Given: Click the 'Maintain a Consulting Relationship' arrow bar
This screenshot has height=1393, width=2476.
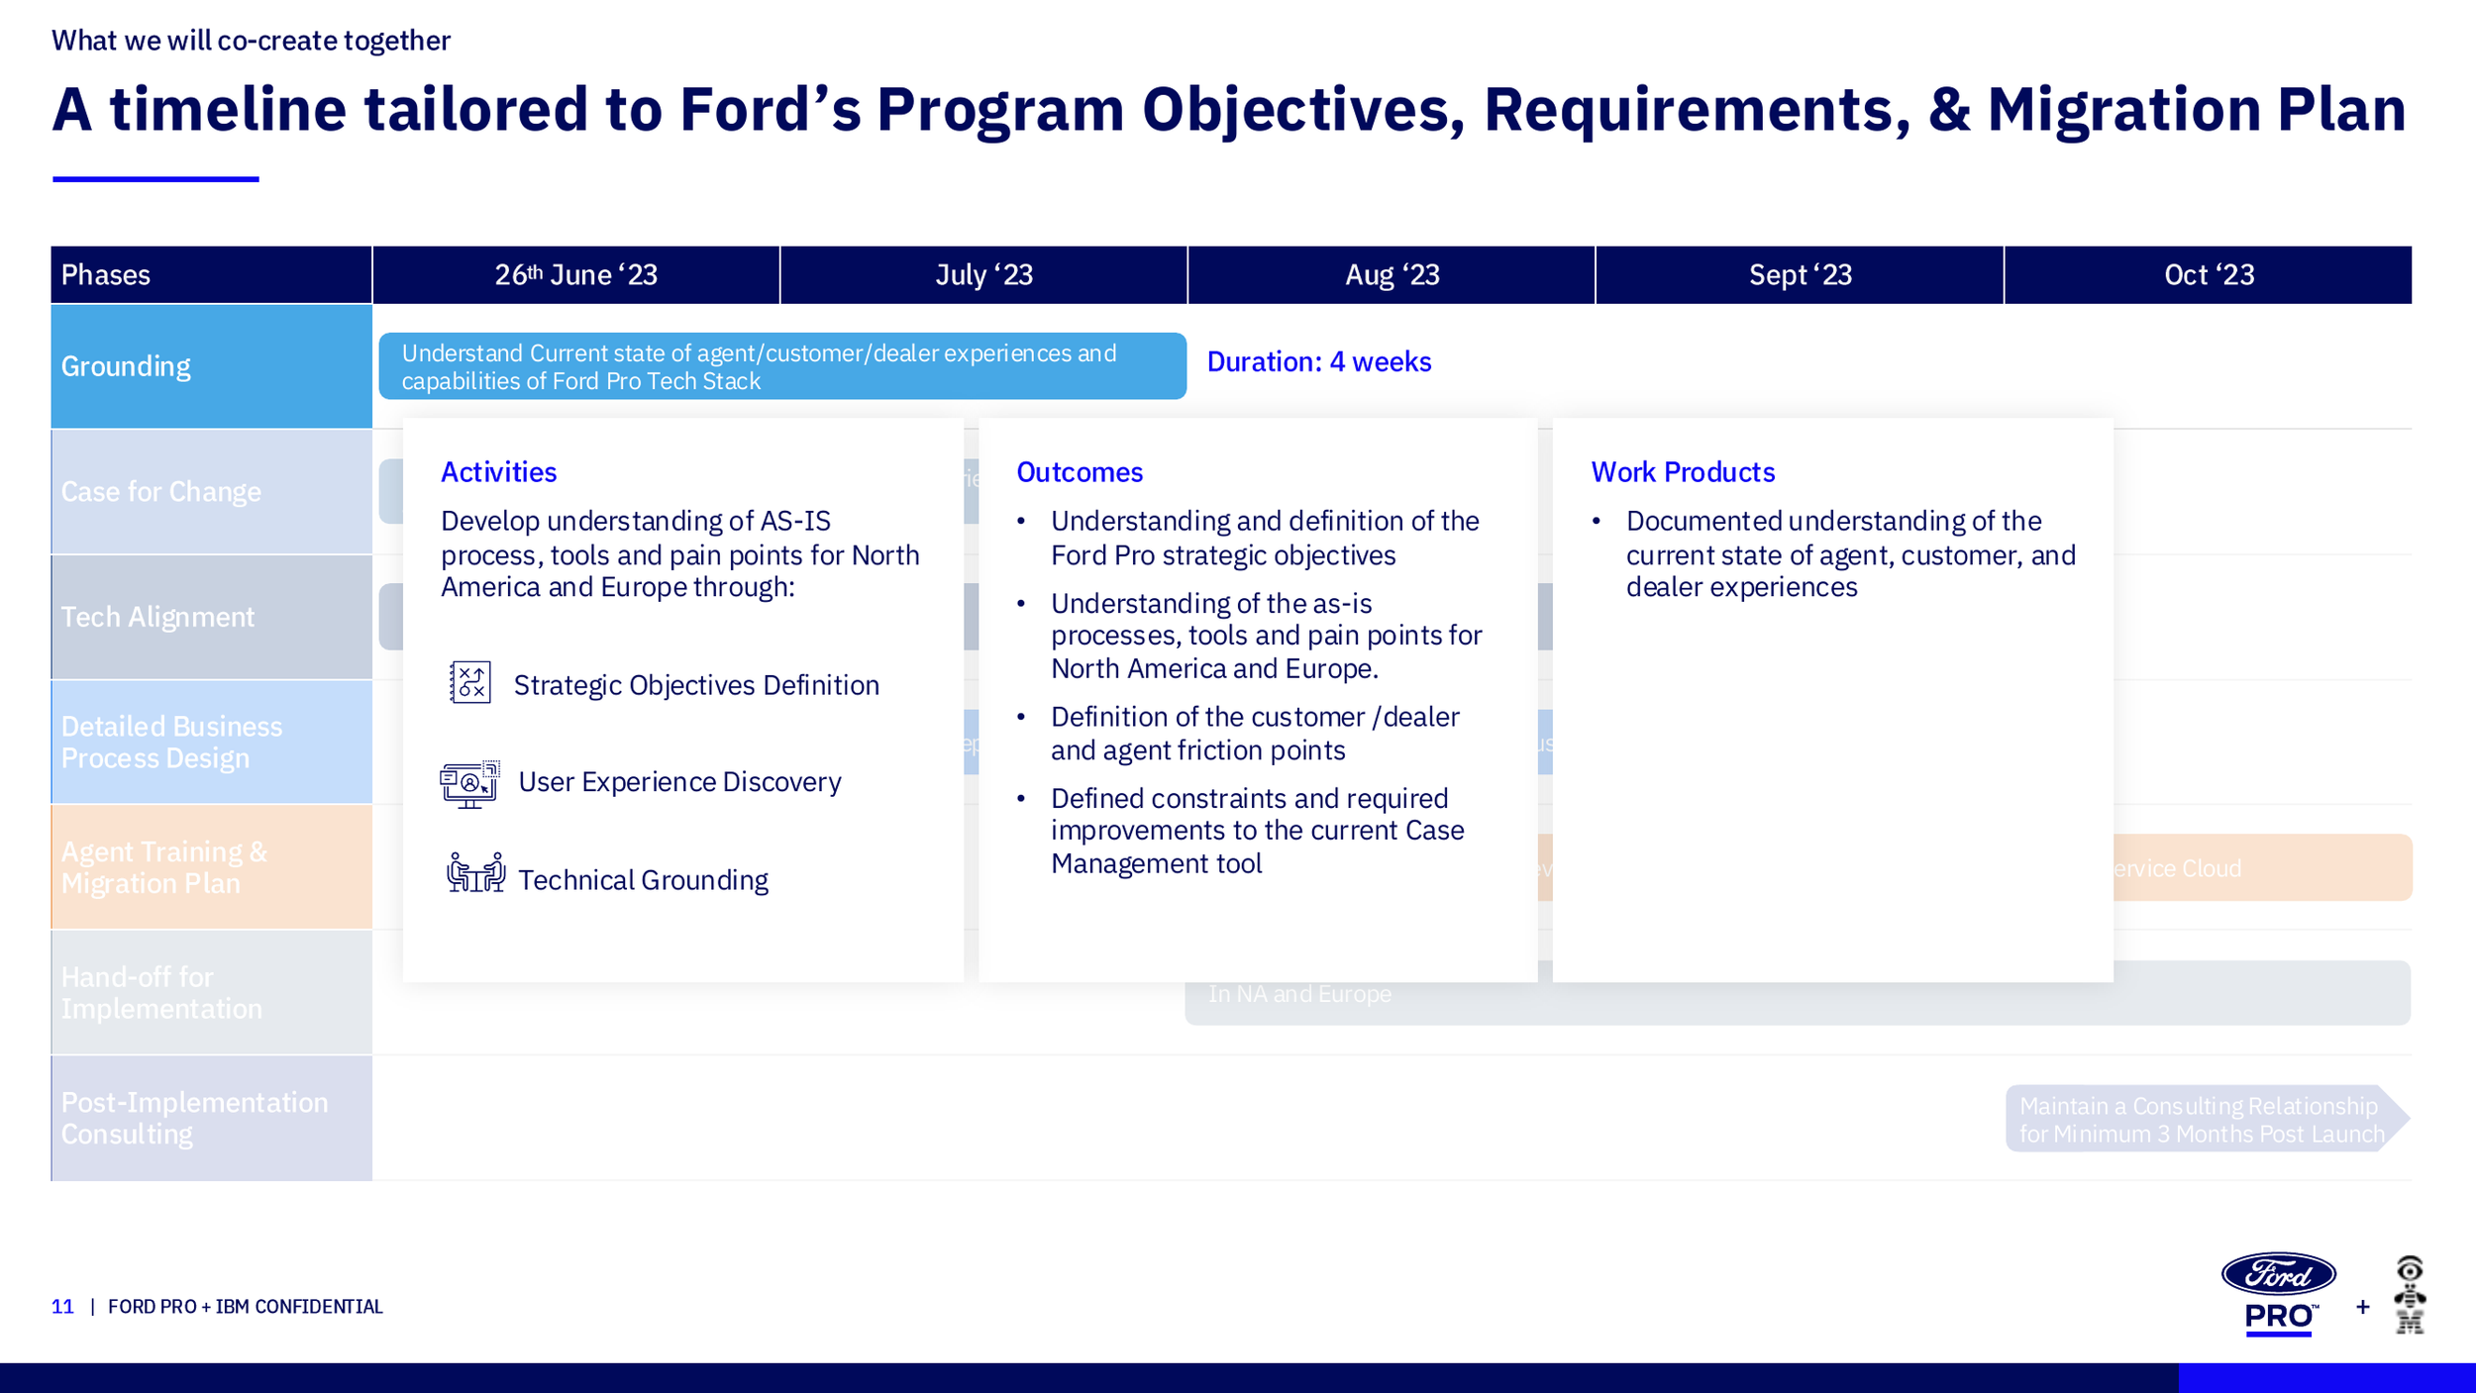Looking at the screenshot, I should (x=2208, y=1119).
